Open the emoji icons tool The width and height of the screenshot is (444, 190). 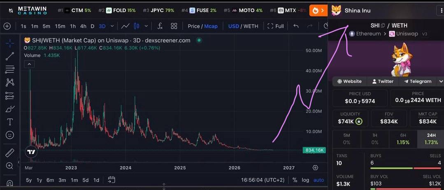point(10,135)
